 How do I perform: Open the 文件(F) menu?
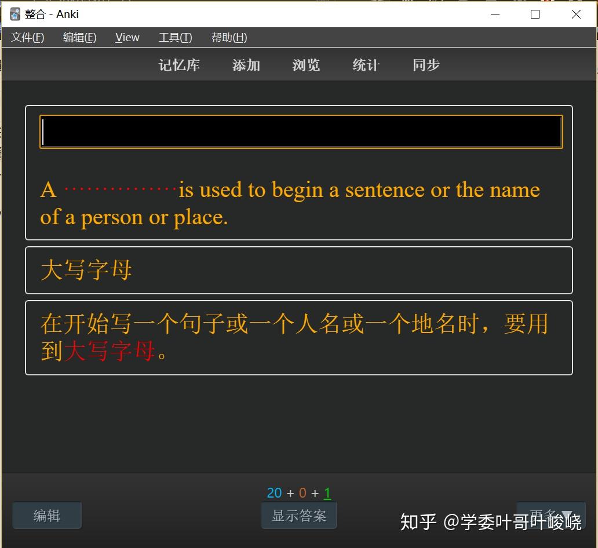[27, 38]
